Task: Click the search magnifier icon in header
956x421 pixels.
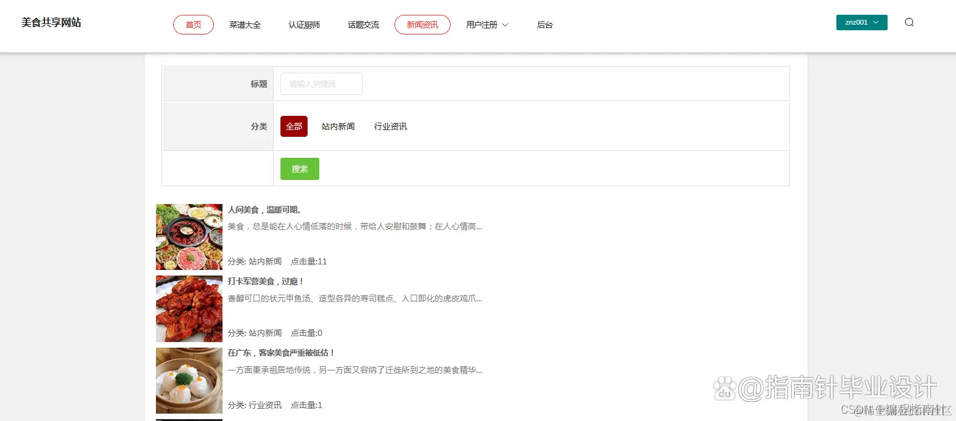Action: tap(909, 22)
